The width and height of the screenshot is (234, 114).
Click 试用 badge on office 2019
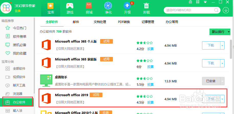tap(96, 95)
